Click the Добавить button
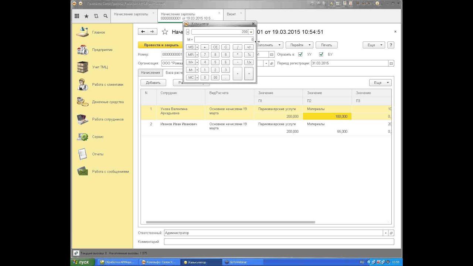Viewport: 473px width, 266px height. click(x=153, y=83)
